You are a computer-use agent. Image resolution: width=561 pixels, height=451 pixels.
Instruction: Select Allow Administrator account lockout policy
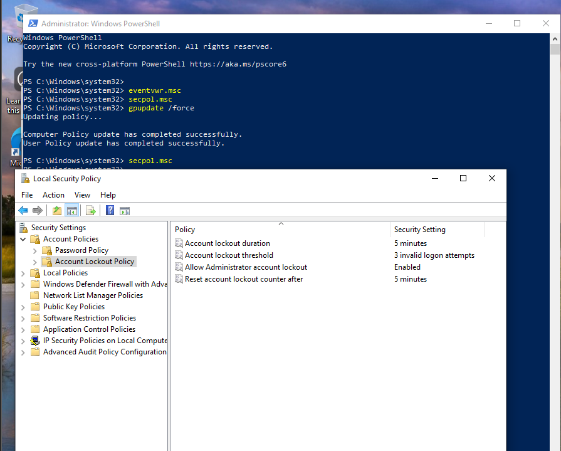246,267
